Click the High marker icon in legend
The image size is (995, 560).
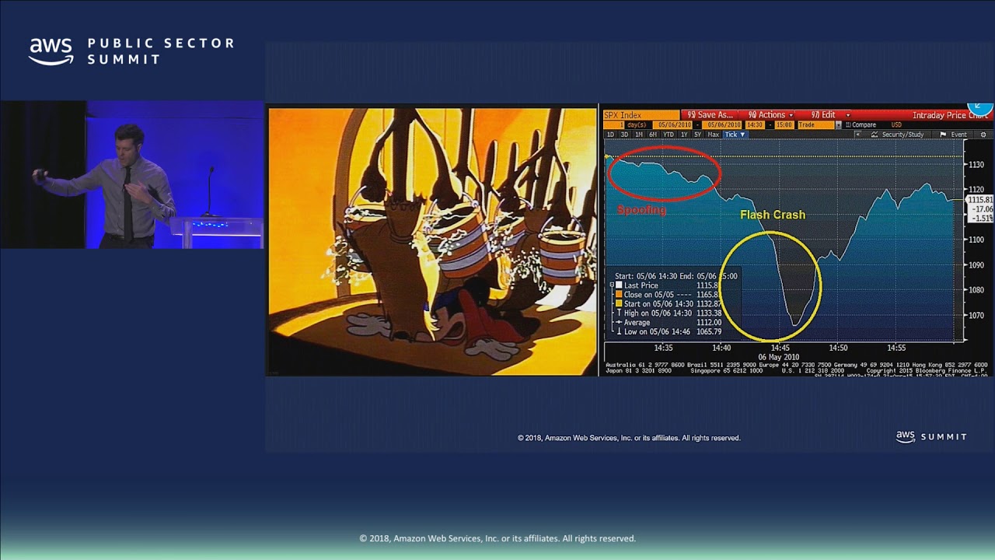pos(619,313)
